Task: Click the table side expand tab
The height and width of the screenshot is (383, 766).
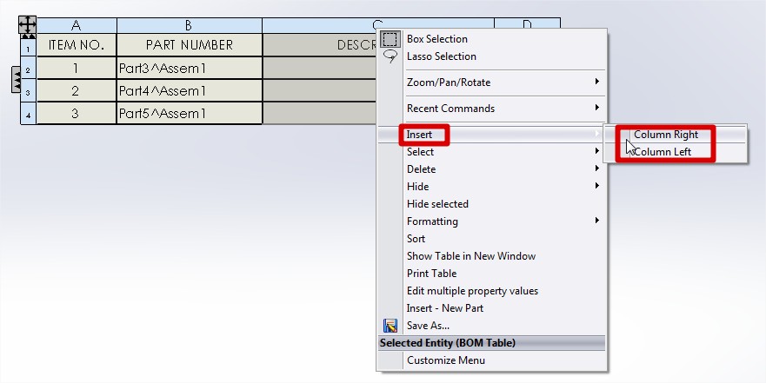Action: tap(16, 79)
